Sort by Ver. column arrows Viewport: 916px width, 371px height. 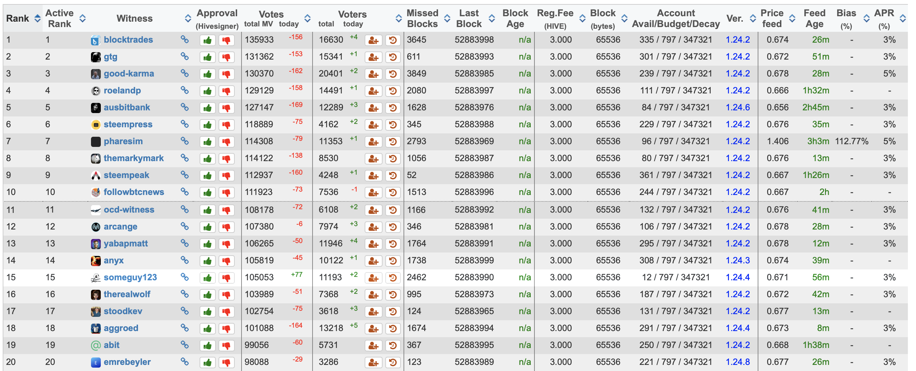(753, 19)
